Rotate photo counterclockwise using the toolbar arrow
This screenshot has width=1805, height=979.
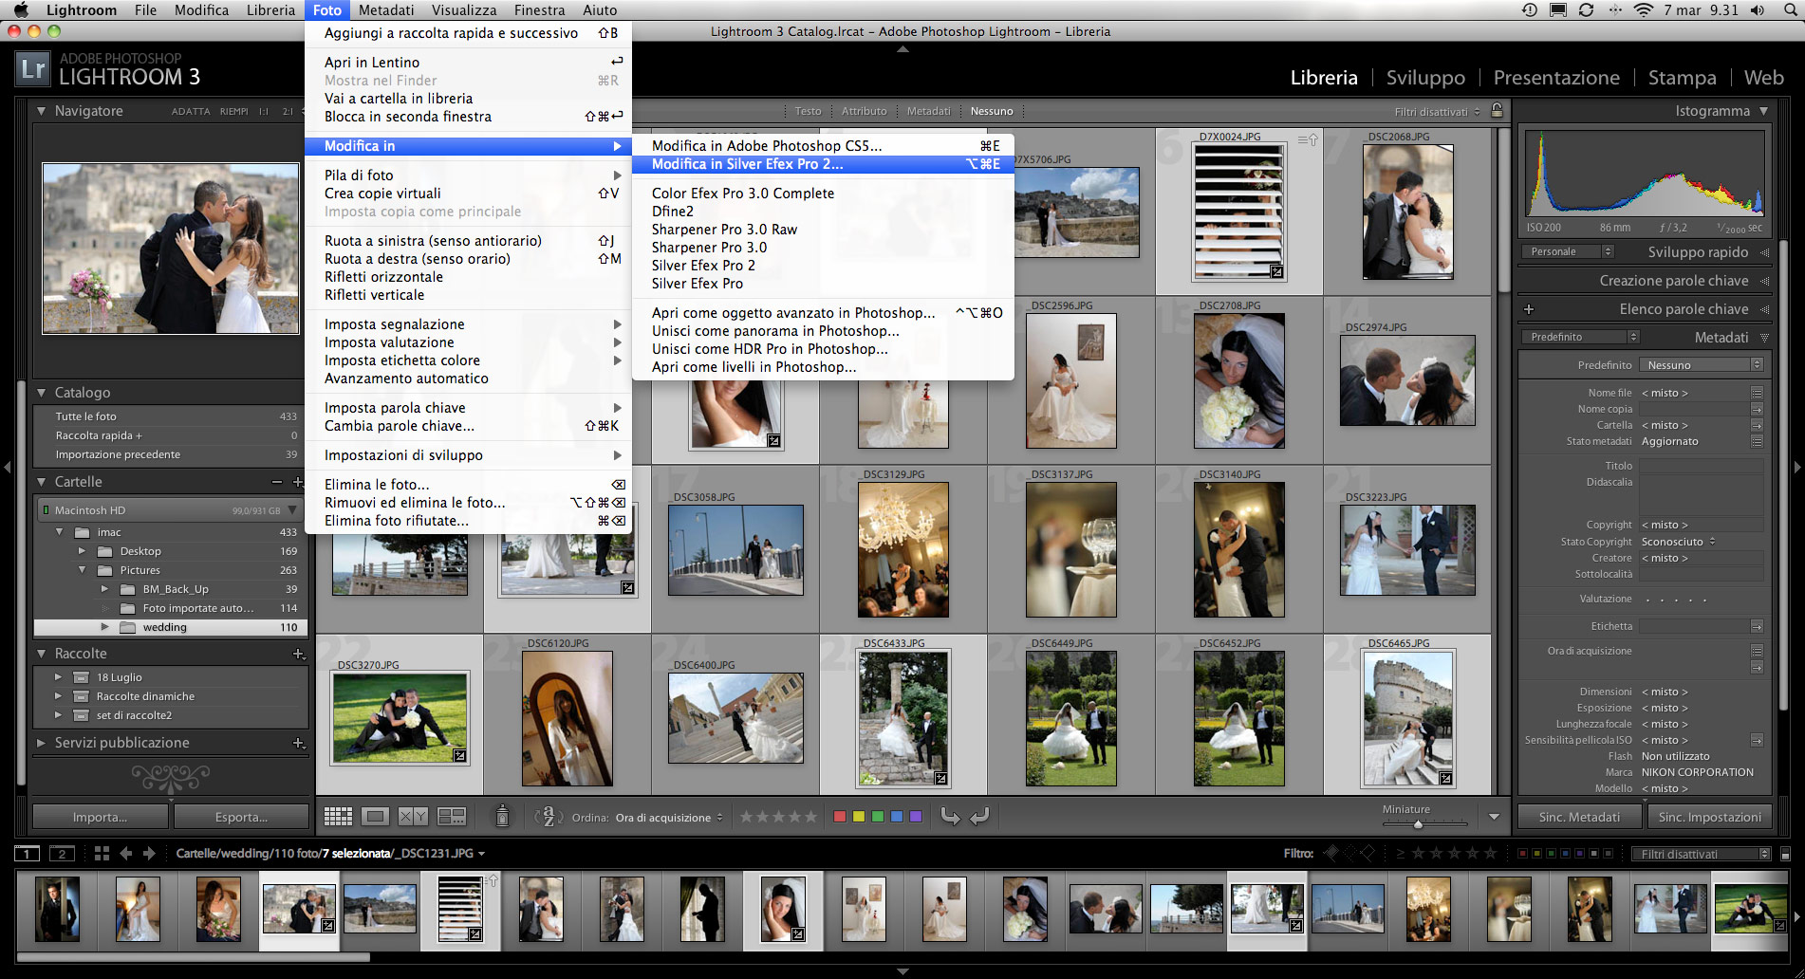950,816
